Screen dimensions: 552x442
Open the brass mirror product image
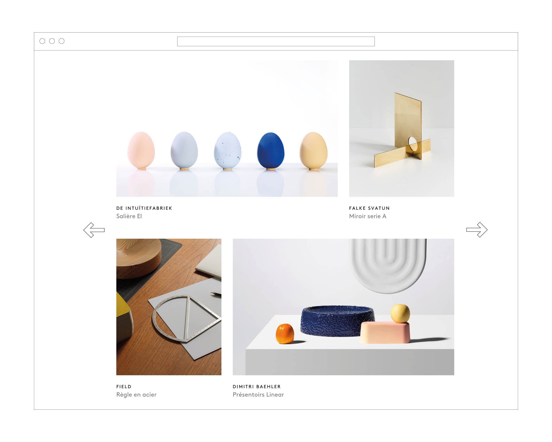point(402,128)
